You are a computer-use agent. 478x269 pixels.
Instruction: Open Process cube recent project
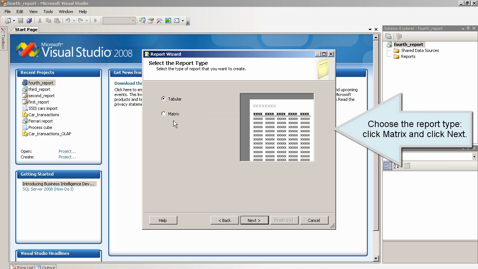pyautogui.click(x=40, y=127)
